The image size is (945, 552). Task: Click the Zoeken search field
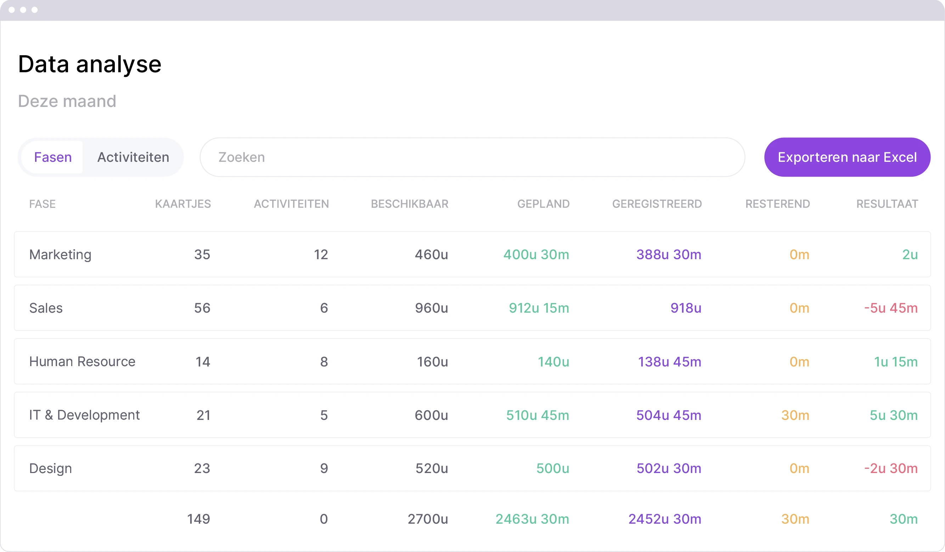473,157
